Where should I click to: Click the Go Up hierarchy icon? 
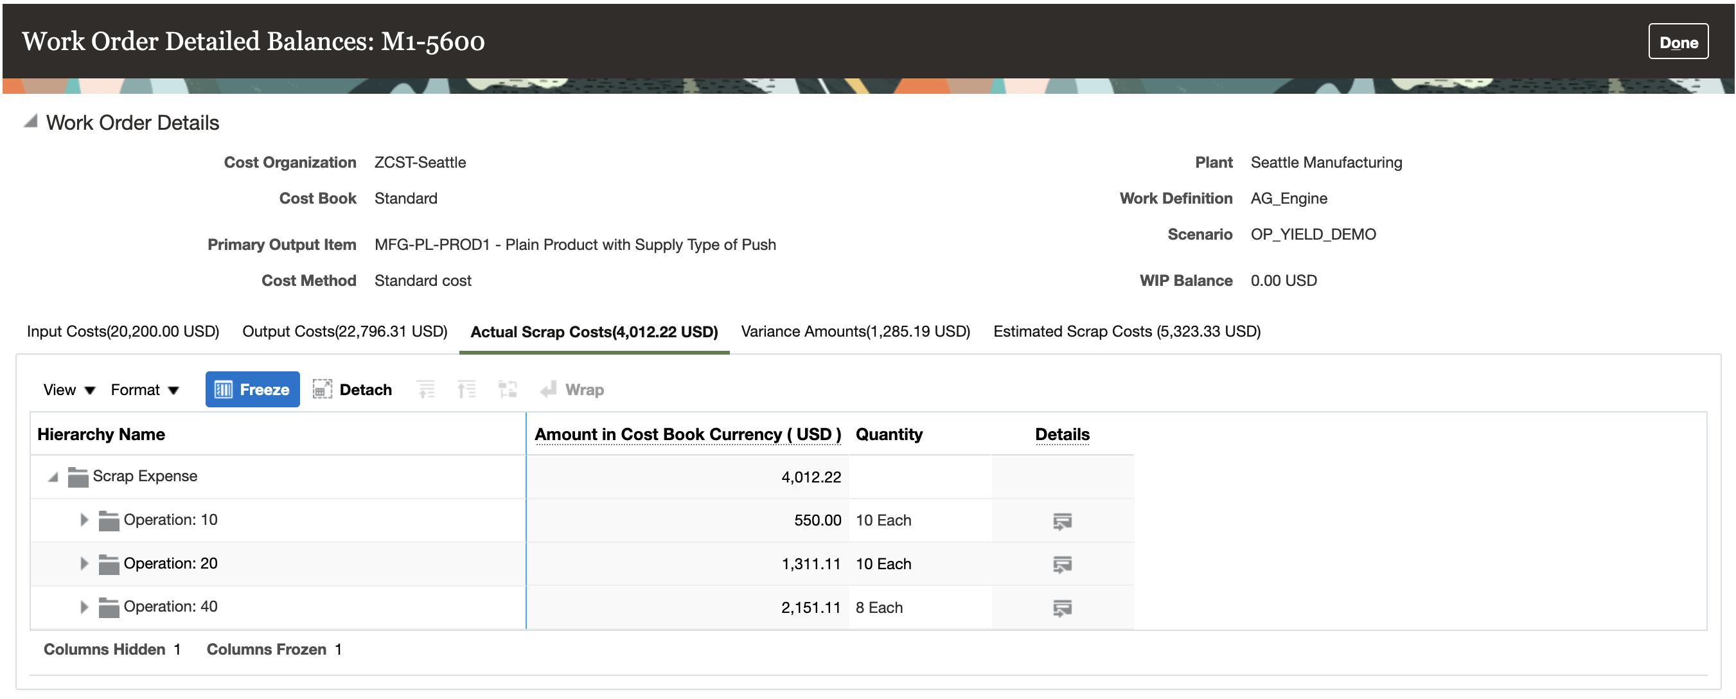425,389
